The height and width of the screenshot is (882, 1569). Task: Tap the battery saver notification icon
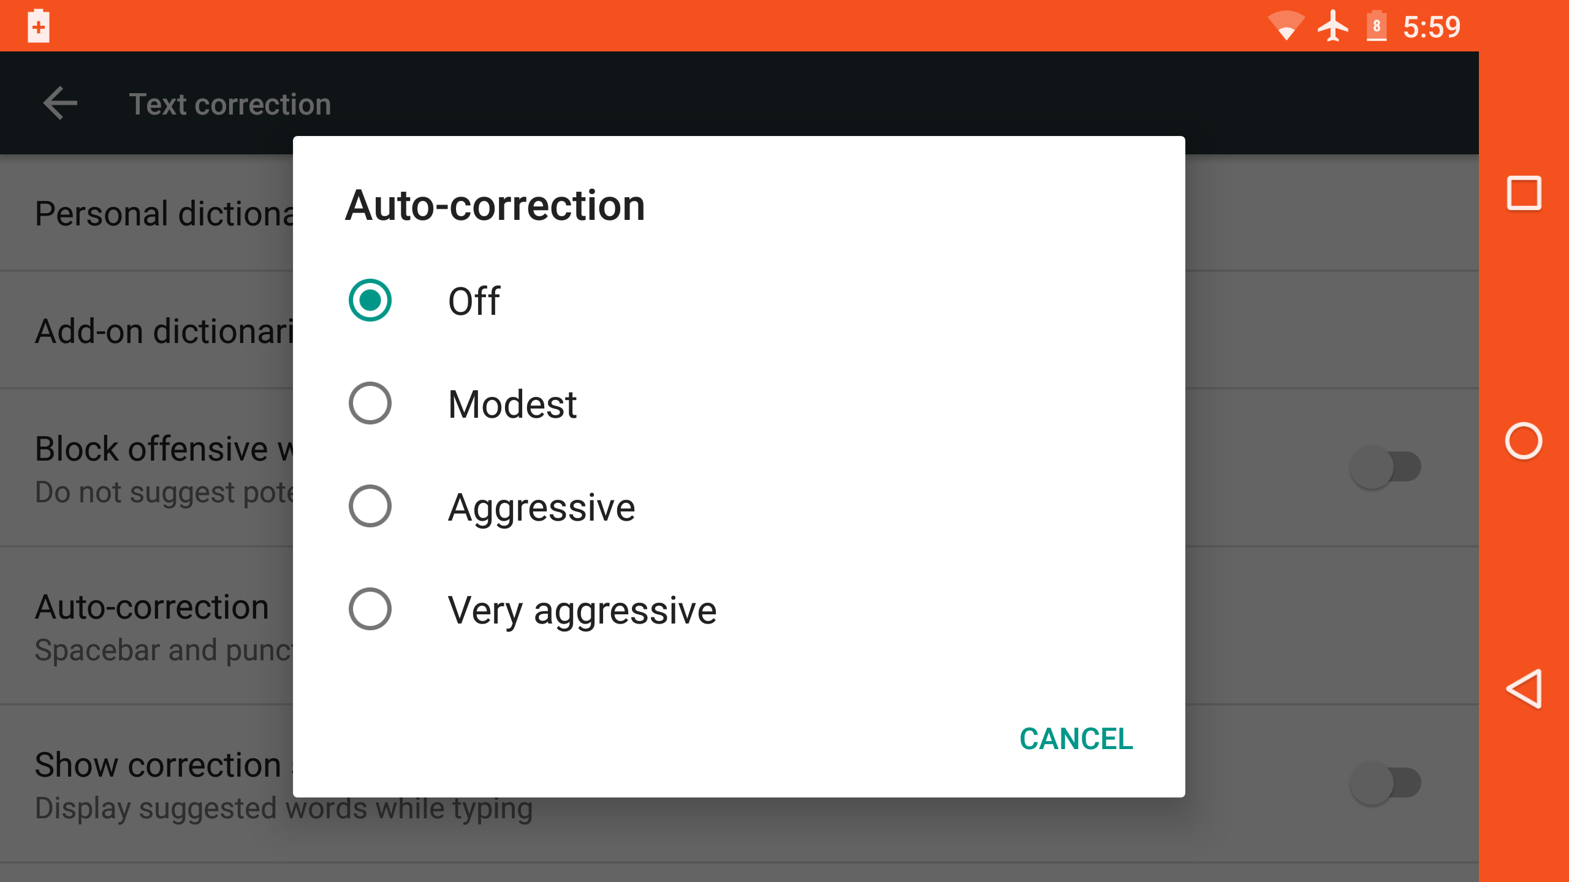pos(38,26)
